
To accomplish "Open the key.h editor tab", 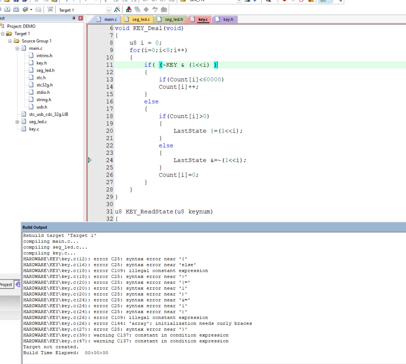I will (x=225, y=19).
